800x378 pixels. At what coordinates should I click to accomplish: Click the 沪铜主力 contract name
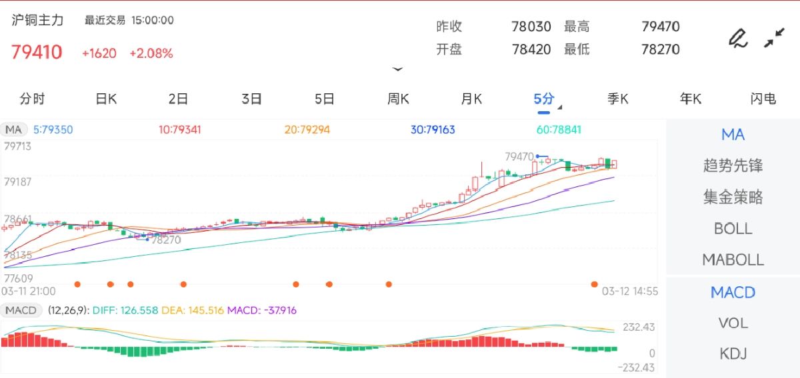pos(37,20)
